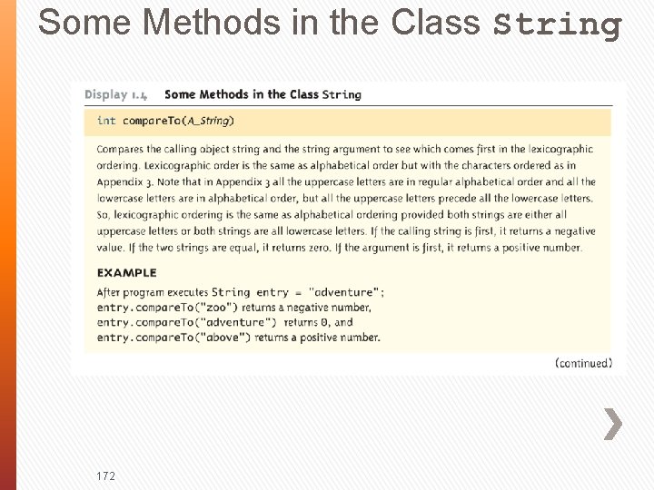Click the code line entry.compareTo("above")
Viewport: 654px width, 490px height.
pyautogui.click(x=173, y=338)
